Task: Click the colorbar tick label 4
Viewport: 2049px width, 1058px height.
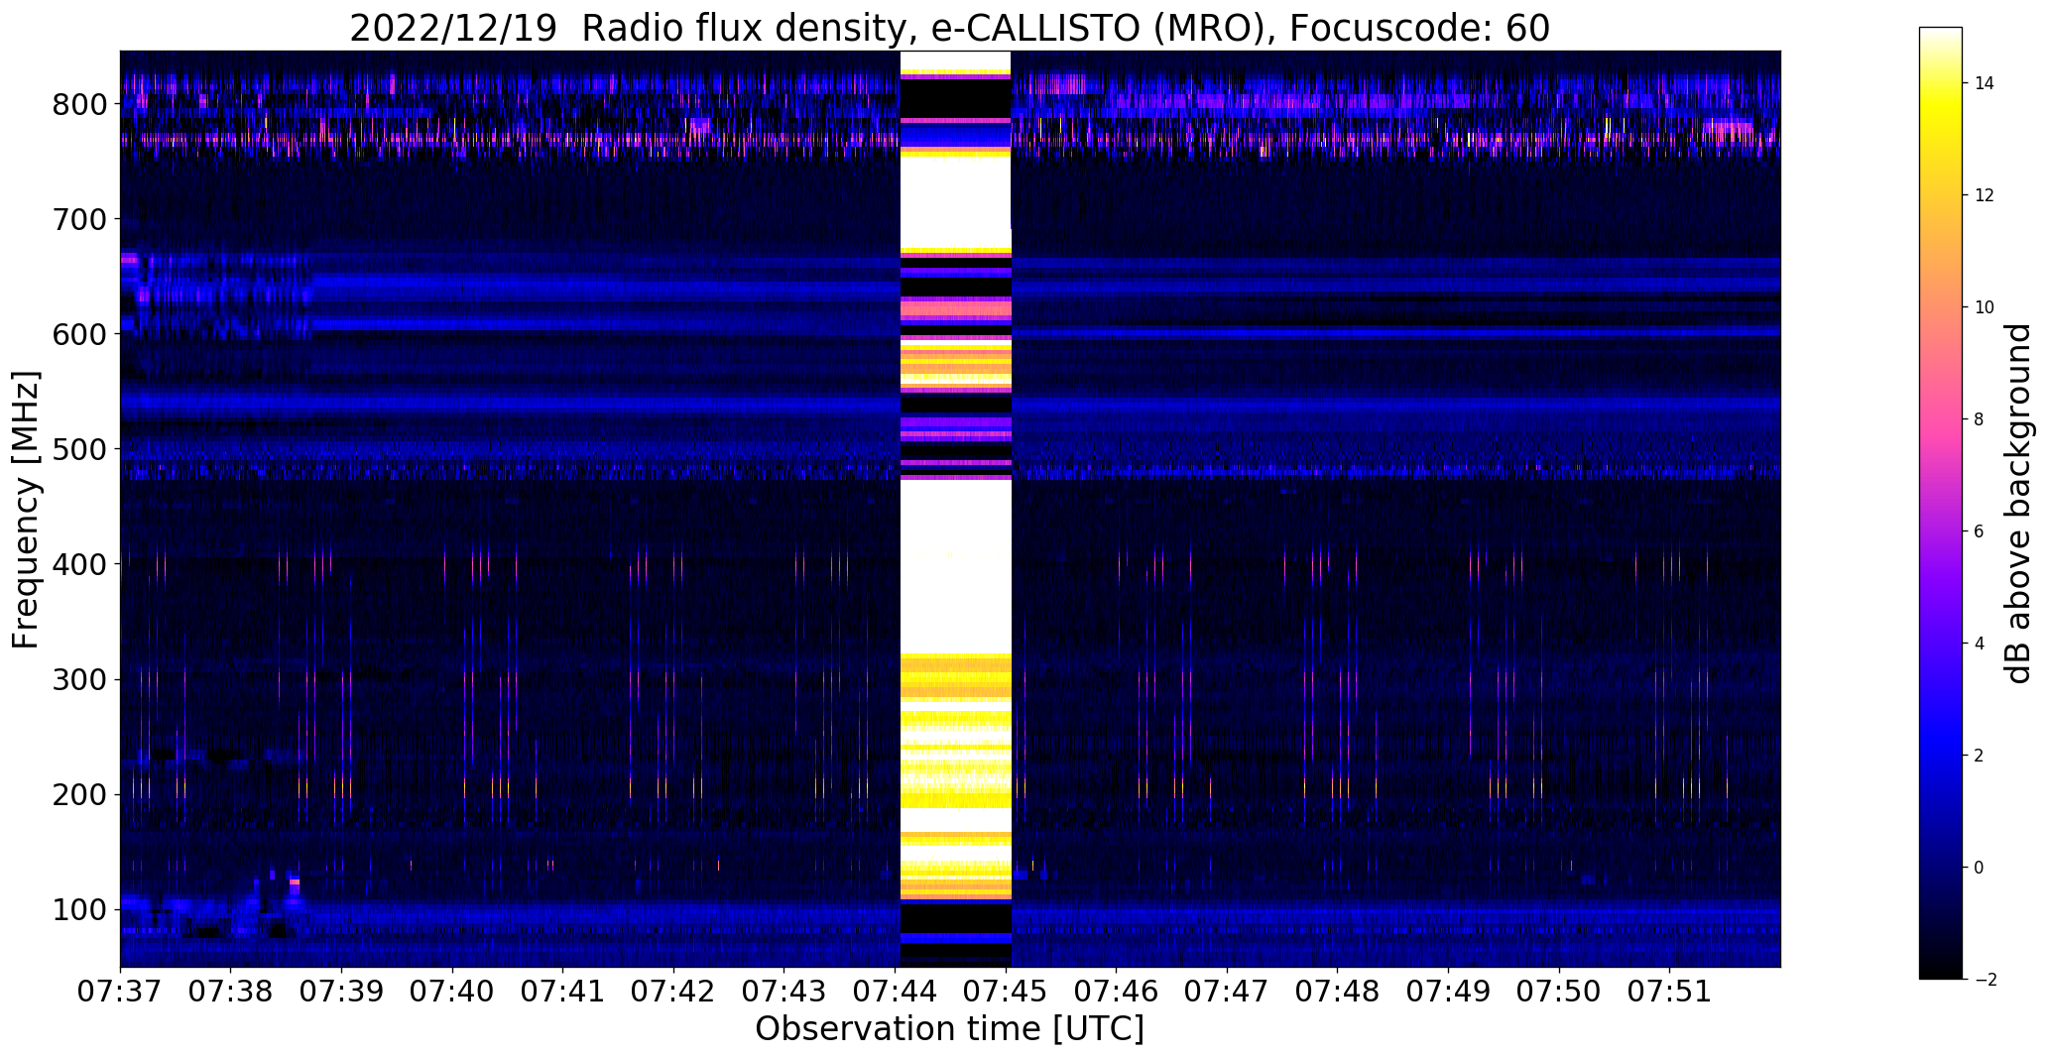Action: tap(1980, 644)
